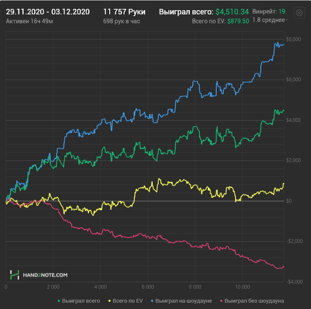Click the 10 000 x-axis tick label
The width and height of the screenshot is (311, 309).
click(243, 287)
